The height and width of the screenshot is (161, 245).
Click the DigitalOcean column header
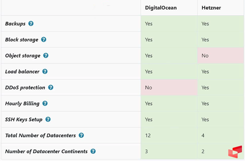tap(161, 8)
